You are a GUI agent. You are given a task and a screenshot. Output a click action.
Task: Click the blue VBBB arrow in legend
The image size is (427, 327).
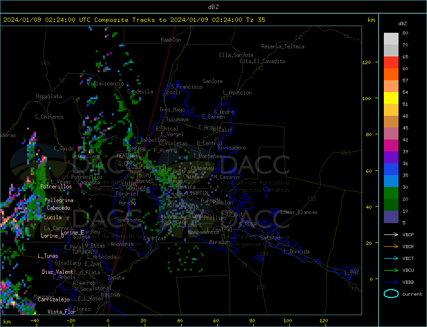[391, 282]
